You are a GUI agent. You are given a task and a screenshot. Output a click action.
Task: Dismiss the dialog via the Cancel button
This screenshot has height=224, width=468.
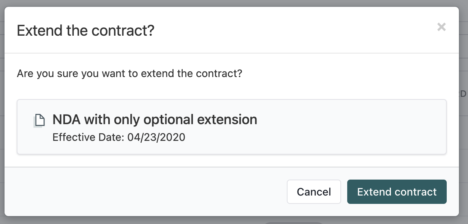(x=314, y=192)
